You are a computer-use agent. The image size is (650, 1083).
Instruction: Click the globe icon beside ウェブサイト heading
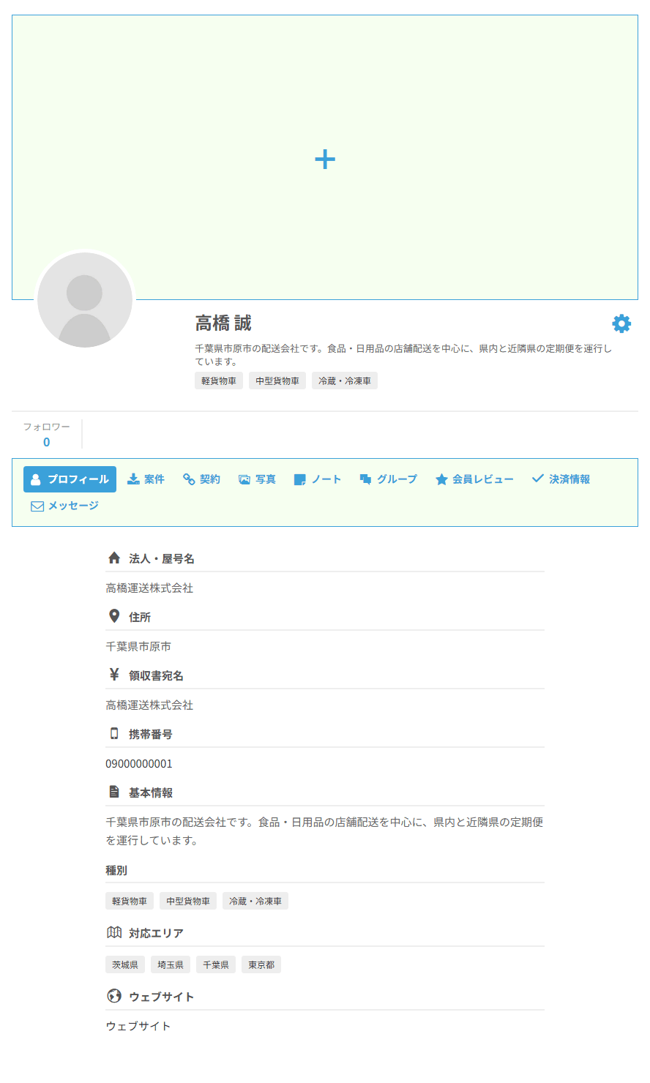pyautogui.click(x=114, y=996)
